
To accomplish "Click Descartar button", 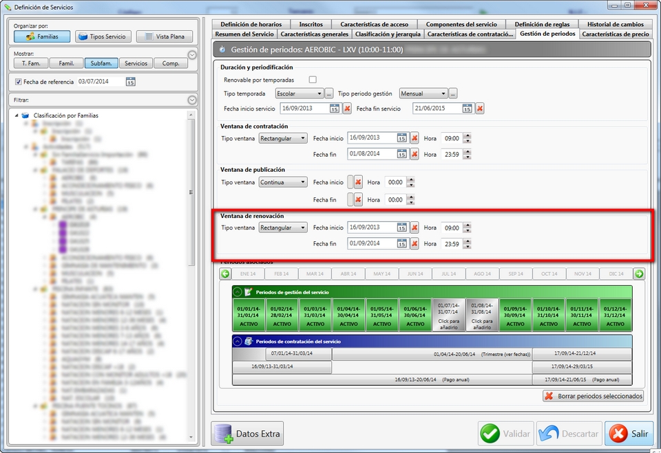I will pos(569,434).
